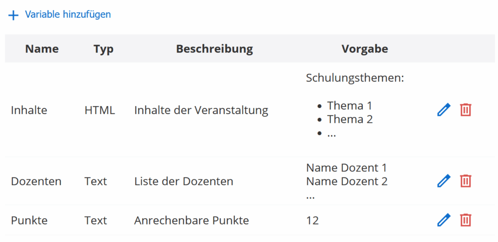Edit the Inhalte variable with pencil icon
The height and width of the screenshot is (242, 498).
[x=444, y=110]
